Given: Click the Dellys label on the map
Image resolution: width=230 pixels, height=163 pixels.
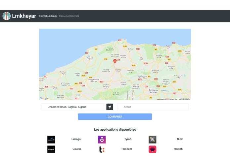Looking at the screenshot, I should (x=130, y=50).
